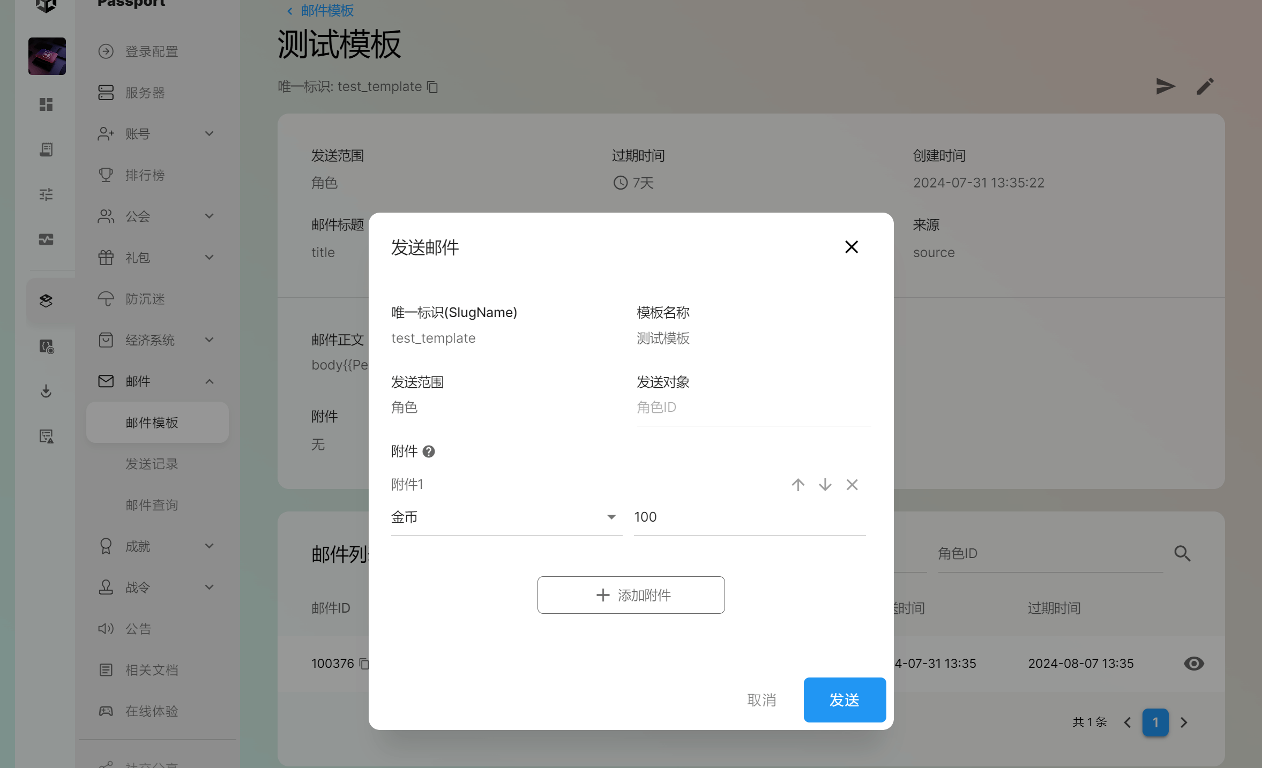Move attachment 1 up with arrow

pos(798,485)
